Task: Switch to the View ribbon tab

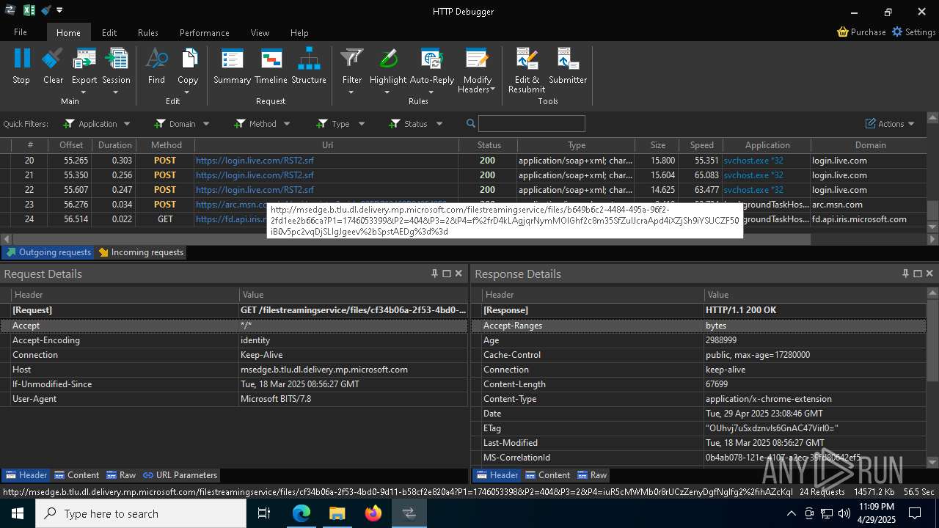Action: click(260, 32)
